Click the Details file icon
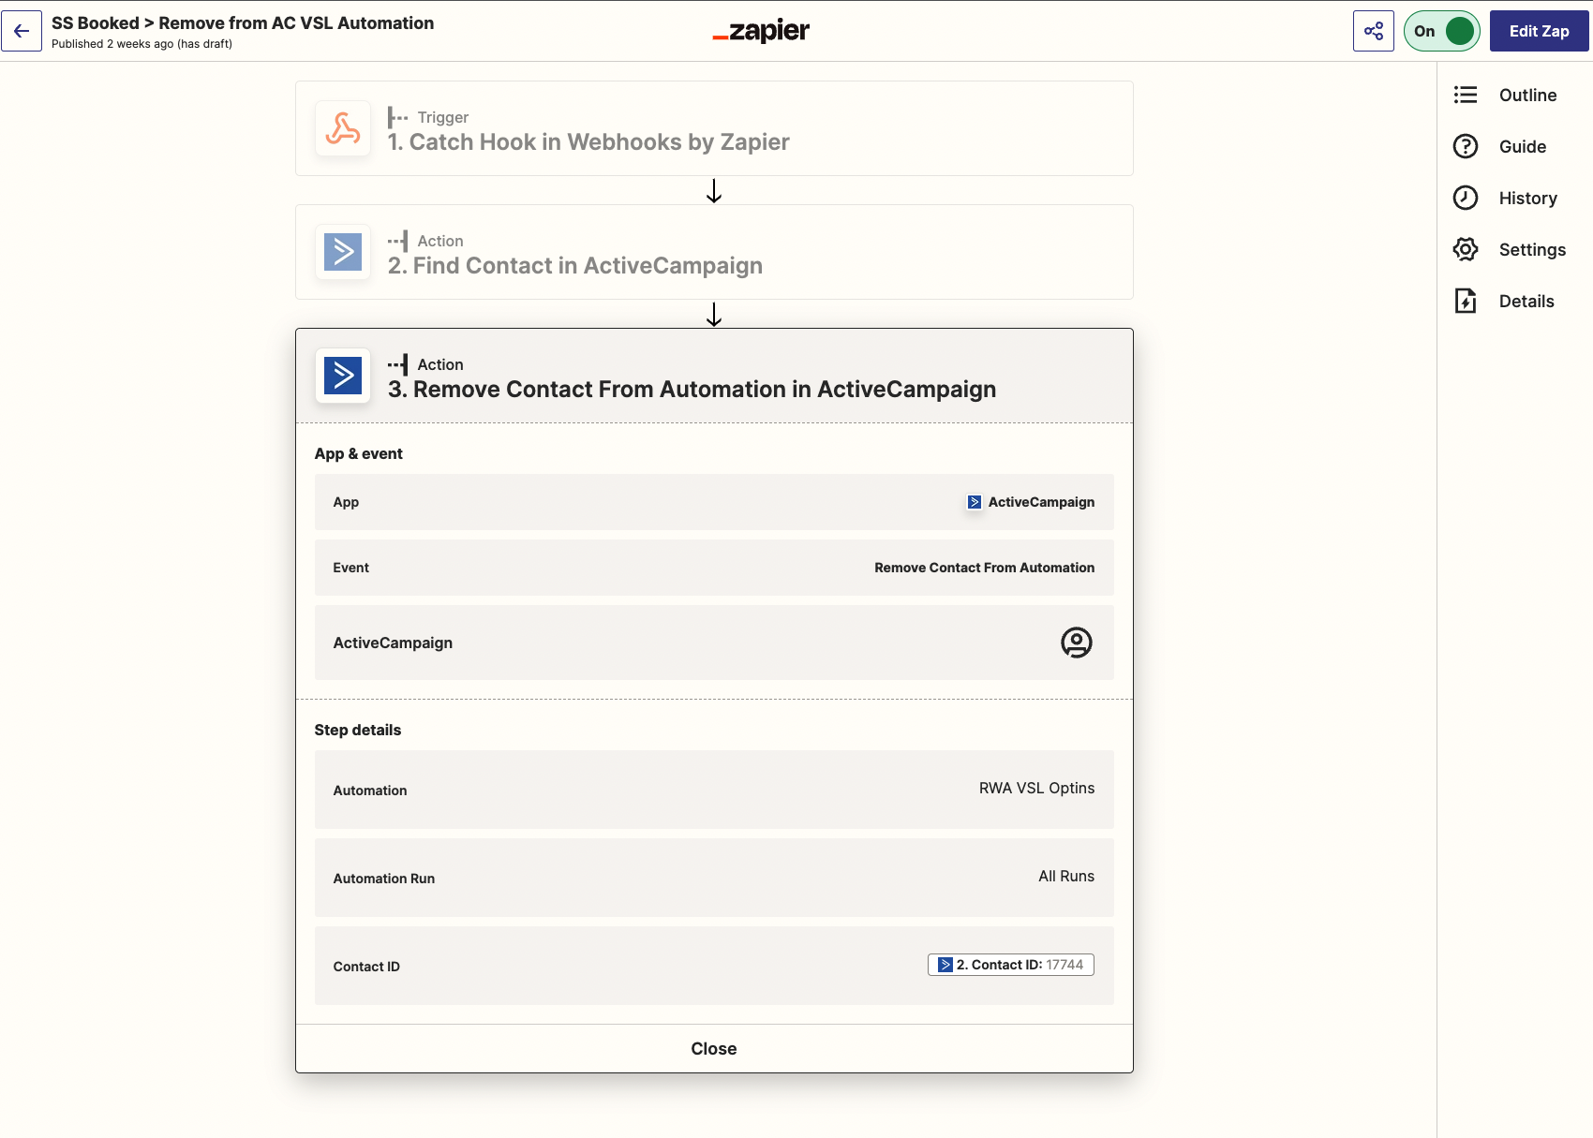Viewport: 1593px width, 1138px height. coord(1466,301)
